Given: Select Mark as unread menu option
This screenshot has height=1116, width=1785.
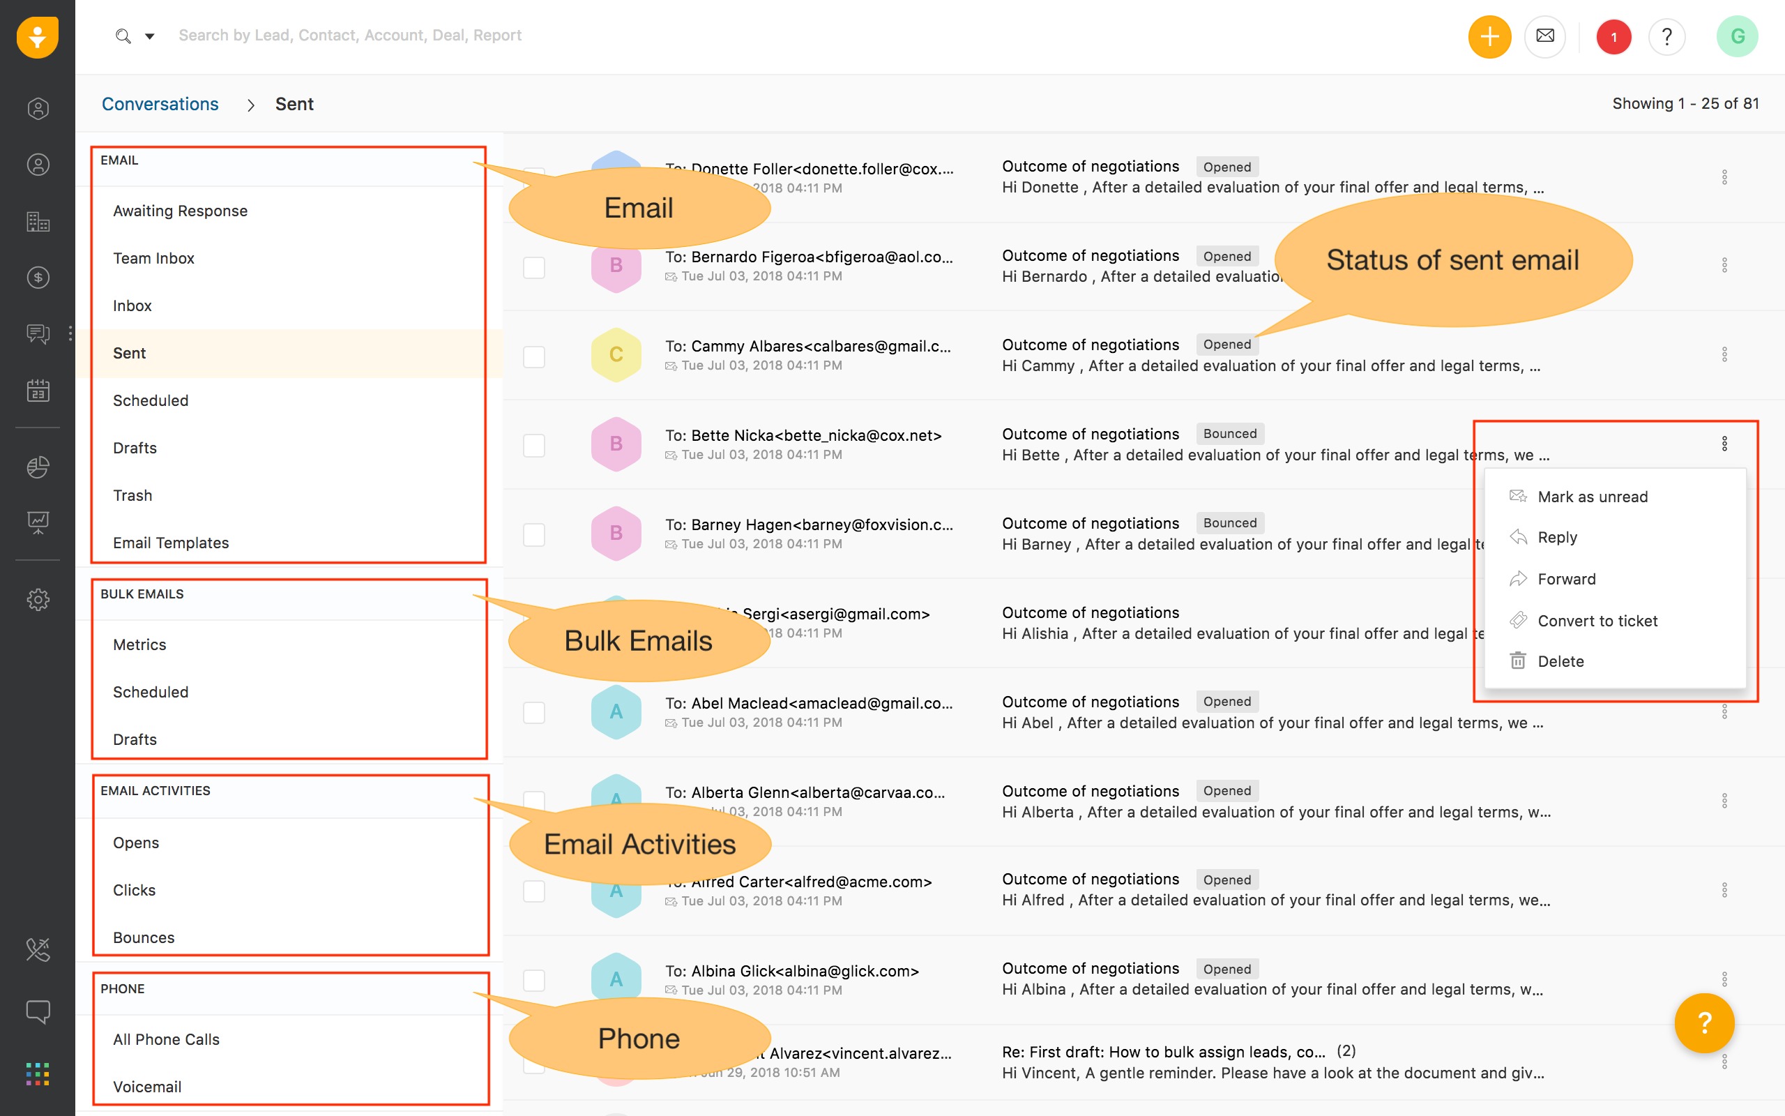Looking at the screenshot, I should click(1592, 497).
